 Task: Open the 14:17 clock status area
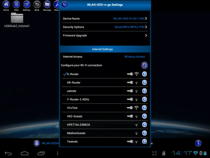pos(182,153)
